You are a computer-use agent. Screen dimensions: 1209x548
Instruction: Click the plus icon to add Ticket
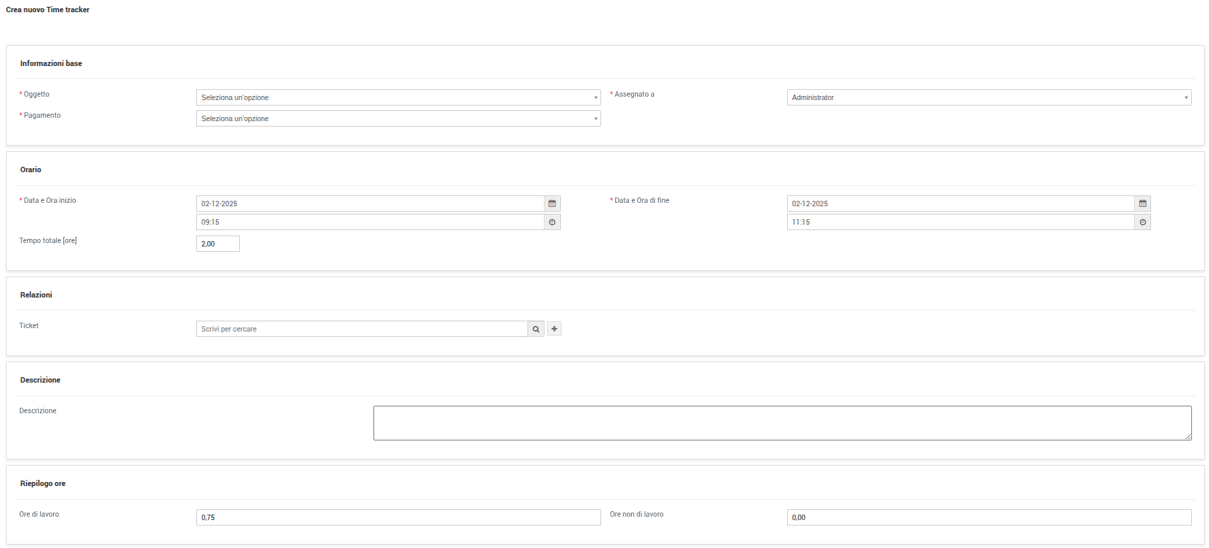point(554,329)
